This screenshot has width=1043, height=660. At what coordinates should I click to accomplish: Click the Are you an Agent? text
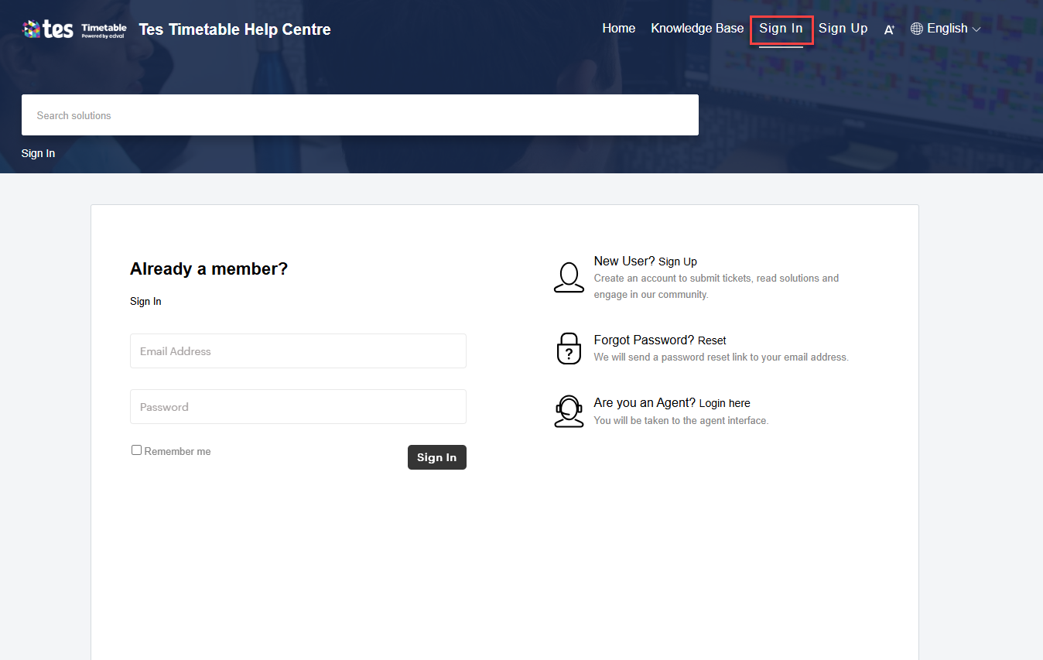pyautogui.click(x=645, y=403)
